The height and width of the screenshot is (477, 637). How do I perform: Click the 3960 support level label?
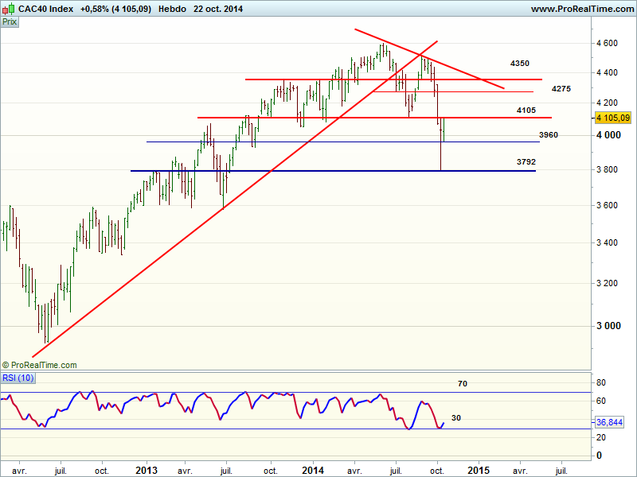click(x=548, y=135)
